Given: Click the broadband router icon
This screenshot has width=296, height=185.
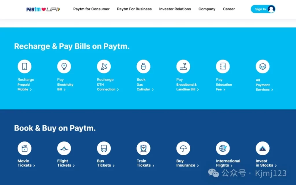Looking at the screenshot, I should coord(183,67).
